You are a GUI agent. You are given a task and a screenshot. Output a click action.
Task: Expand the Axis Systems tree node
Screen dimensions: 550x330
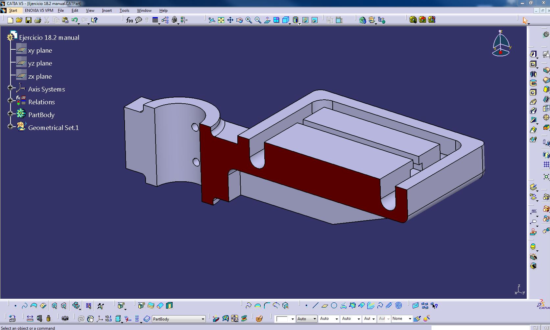click(10, 88)
